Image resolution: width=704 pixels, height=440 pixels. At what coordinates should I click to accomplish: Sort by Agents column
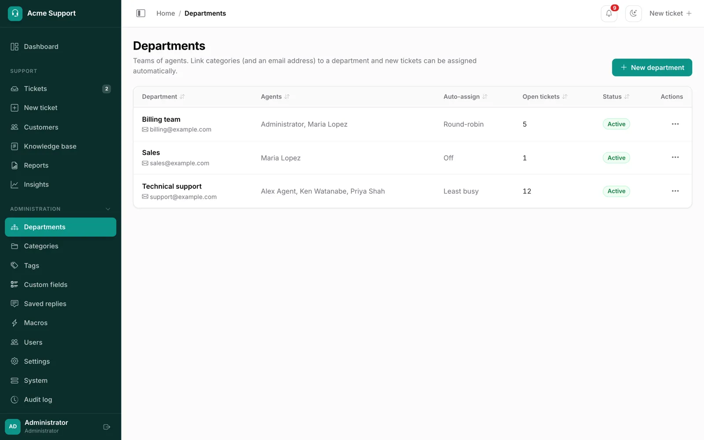tap(275, 97)
